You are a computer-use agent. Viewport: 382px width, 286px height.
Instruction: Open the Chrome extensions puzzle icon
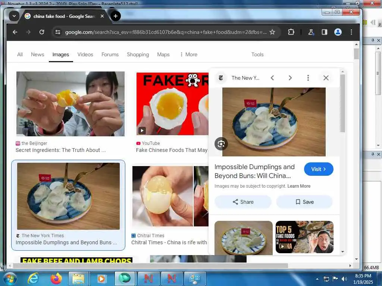click(291, 32)
